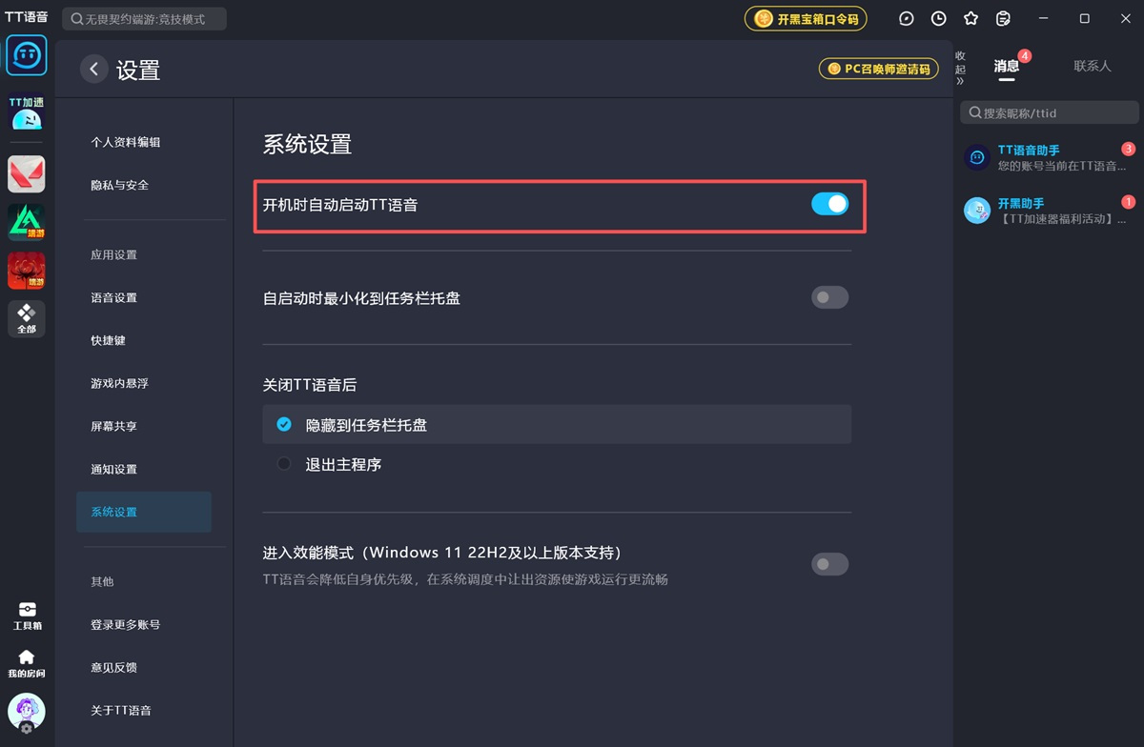
Task: Turn on 进入效能模式 toggle
Action: tap(829, 564)
